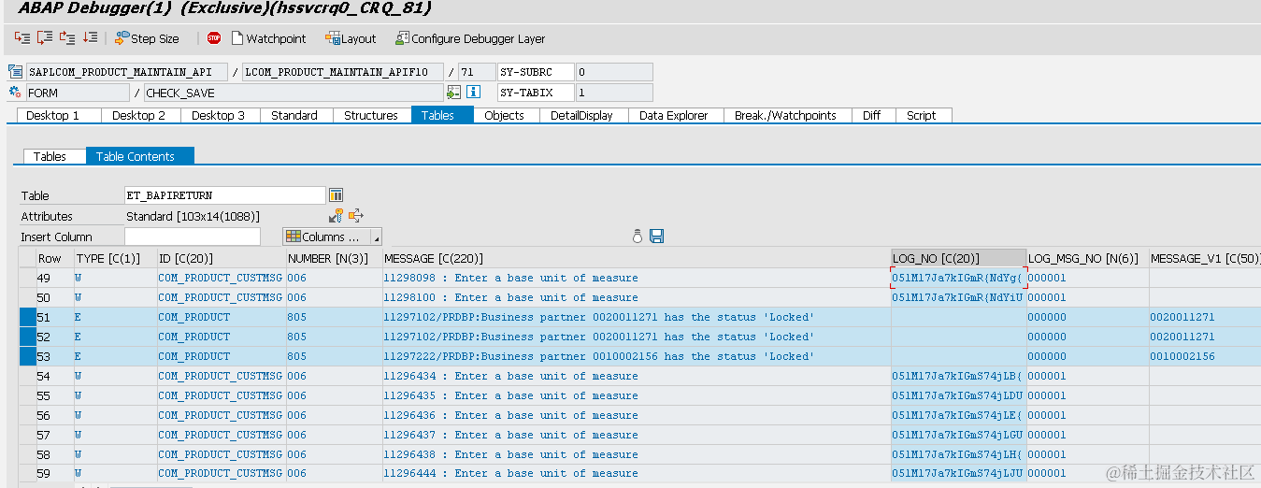
Task: Click the light bulb icon above table
Action: 638,237
